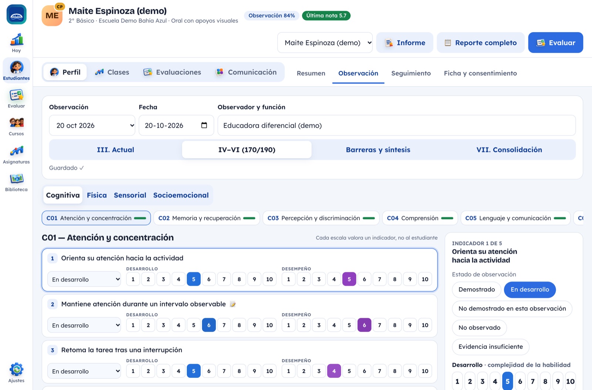Select 'En desarrollo' state in side panel
Viewport: 592px width, 390px height.
click(530, 290)
